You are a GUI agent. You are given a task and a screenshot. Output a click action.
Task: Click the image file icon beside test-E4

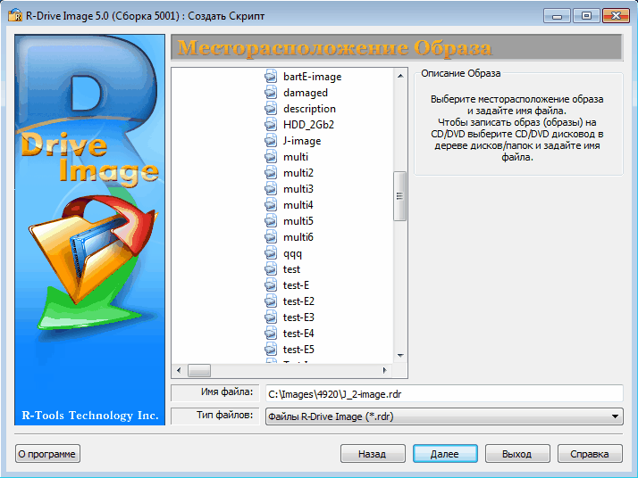(271, 333)
